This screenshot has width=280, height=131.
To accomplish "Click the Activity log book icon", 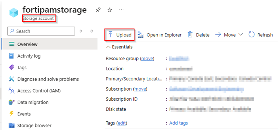I will [x=11, y=56].
